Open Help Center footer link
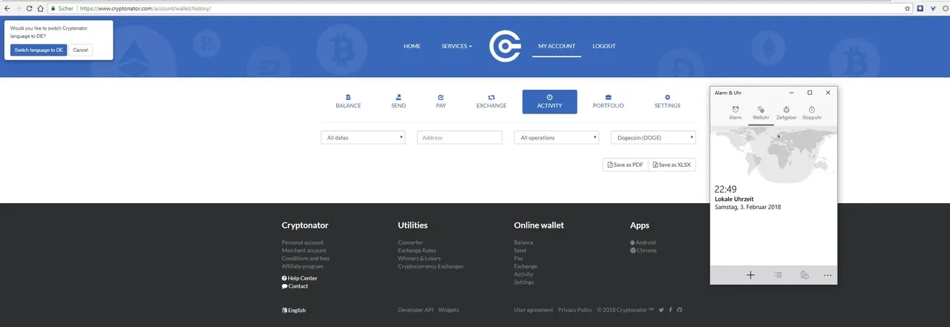Image resolution: width=950 pixels, height=327 pixels. [300, 278]
